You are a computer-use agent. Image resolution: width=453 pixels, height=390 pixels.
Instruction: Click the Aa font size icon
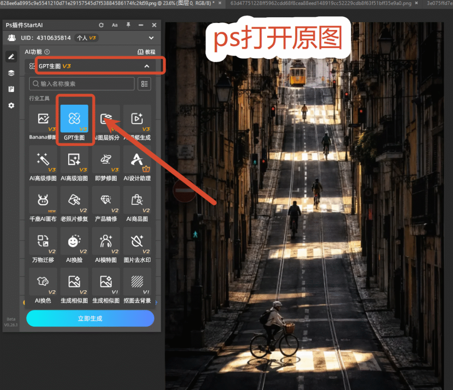point(115,25)
